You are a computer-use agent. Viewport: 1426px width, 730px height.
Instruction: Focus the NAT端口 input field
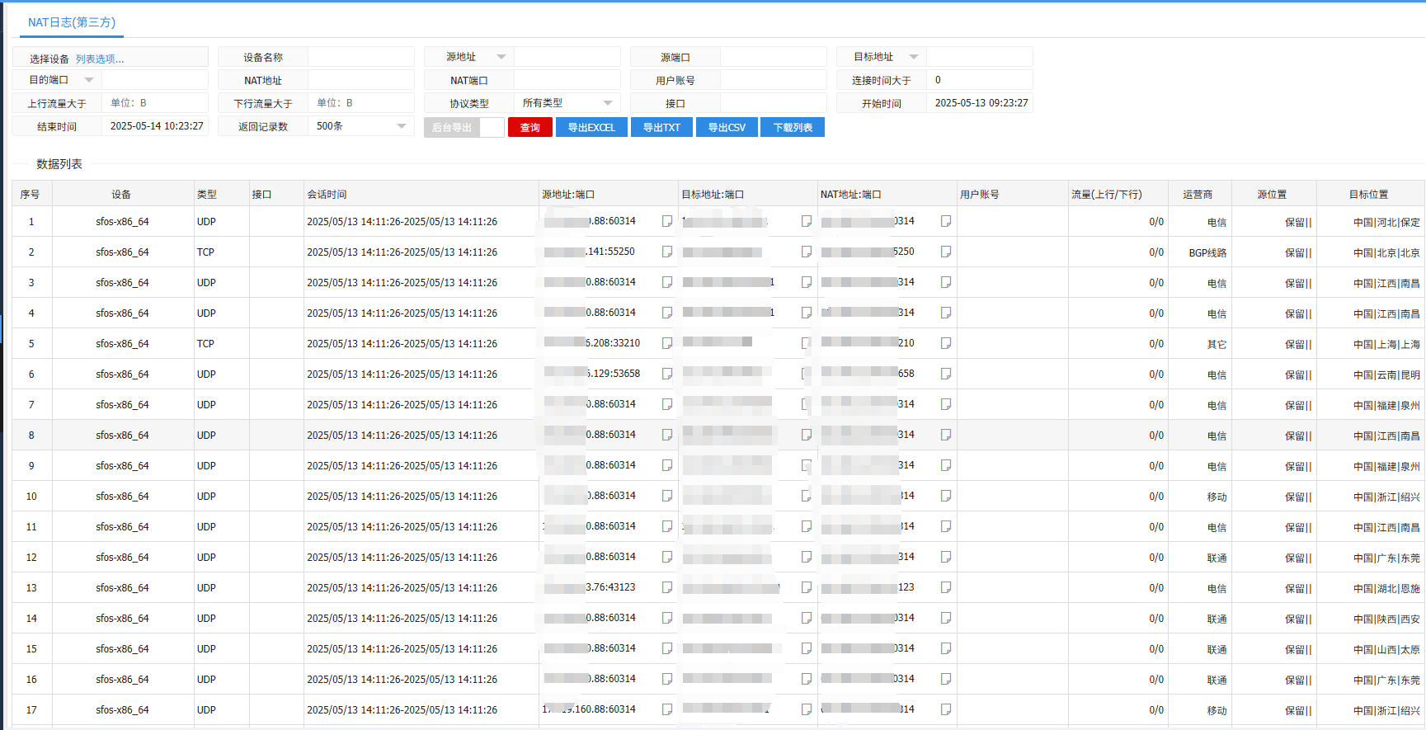567,80
